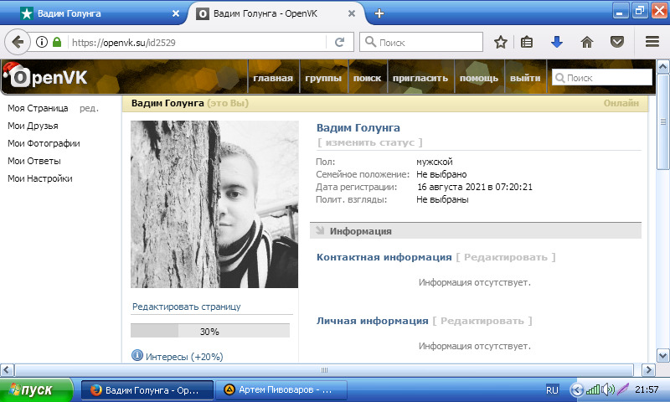Click the Firefox back arrow button

(x=18, y=42)
